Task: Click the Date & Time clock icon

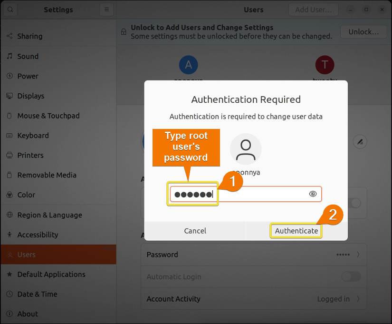Action: coord(10,294)
